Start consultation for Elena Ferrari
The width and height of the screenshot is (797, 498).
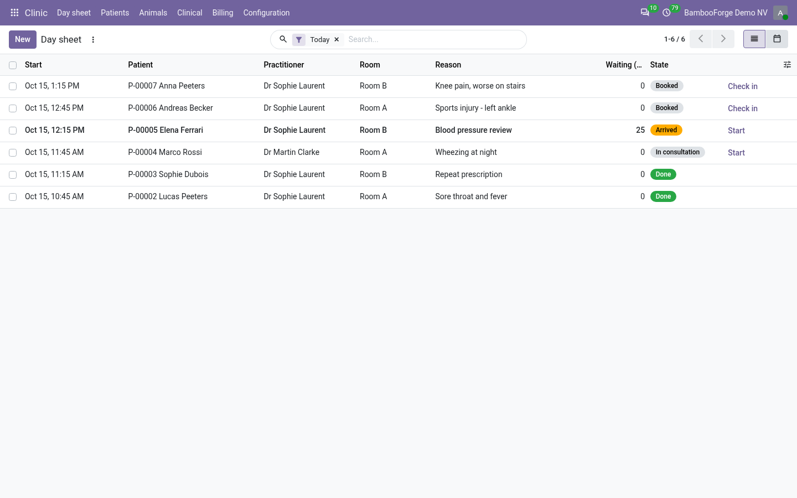pyautogui.click(x=736, y=131)
